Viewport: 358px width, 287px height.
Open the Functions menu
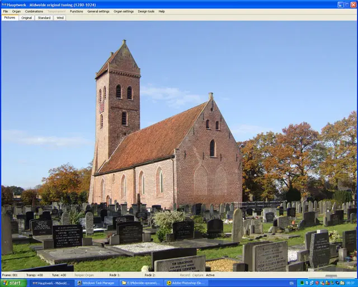[76, 11]
